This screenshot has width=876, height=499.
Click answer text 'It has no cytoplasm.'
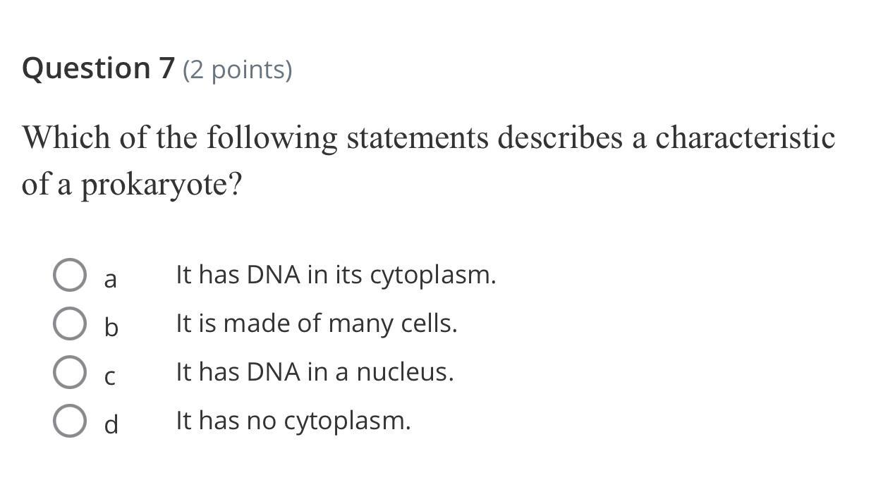[x=293, y=421]
